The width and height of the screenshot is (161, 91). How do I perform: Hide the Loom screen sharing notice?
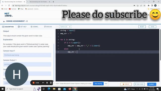106,84
